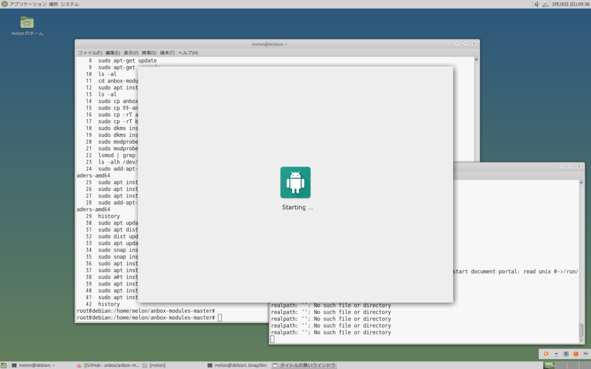Click last 'realpath' error line in rear terminal
Viewport: 591px width, 369px height.
pyautogui.click(x=331, y=332)
